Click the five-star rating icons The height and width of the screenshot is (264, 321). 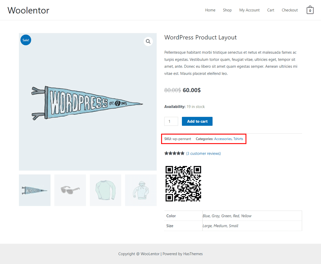174,153
